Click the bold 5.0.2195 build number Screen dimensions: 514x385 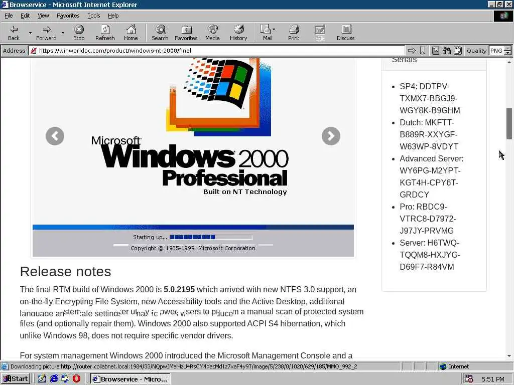point(179,289)
